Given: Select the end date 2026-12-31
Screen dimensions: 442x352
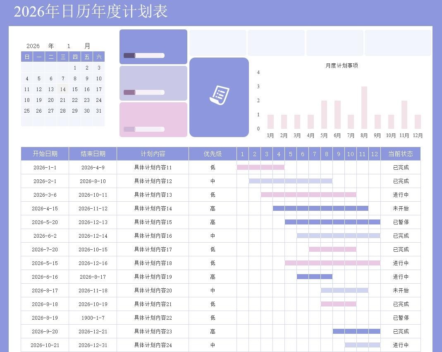Looking at the screenshot, I should point(93,345).
